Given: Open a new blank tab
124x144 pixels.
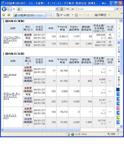Looking at the screenshot, I should (49, 15).
